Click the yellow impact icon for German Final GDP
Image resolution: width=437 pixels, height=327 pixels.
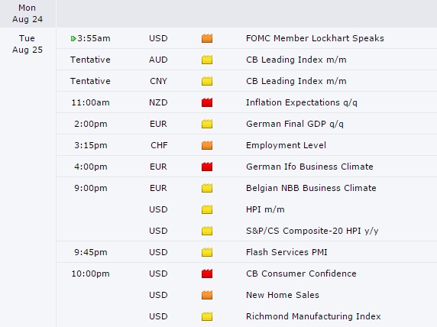207,124
